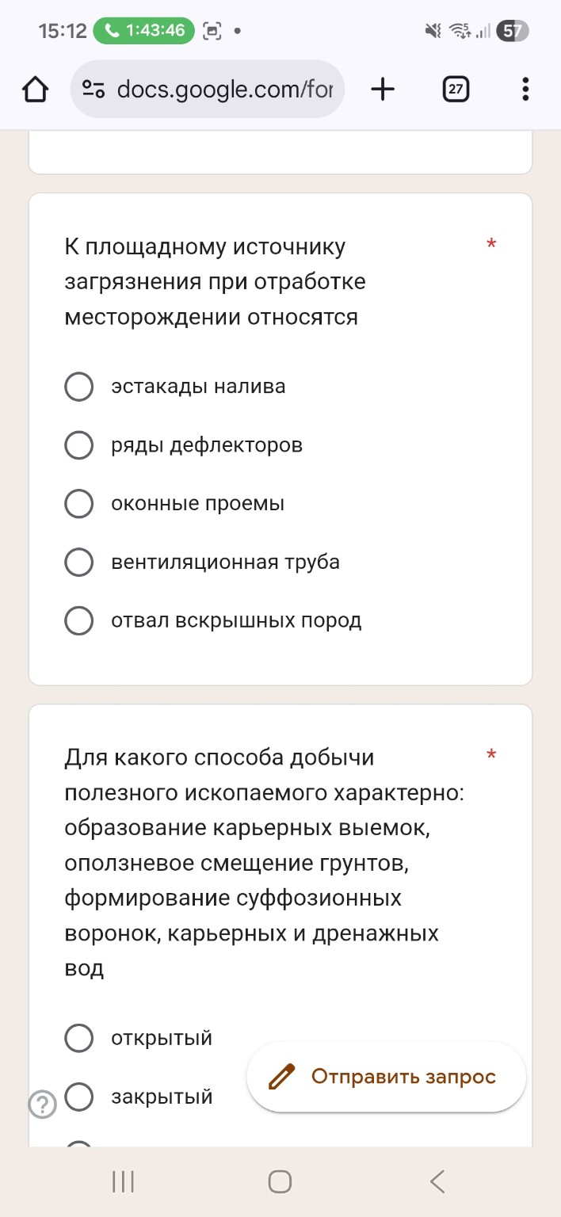This screenshot has width=561, height=1217.
Task: Tap the docs.google.com address bar
Action: tap(230, 89)
